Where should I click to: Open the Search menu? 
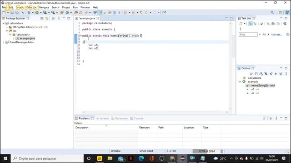(55, 7)
